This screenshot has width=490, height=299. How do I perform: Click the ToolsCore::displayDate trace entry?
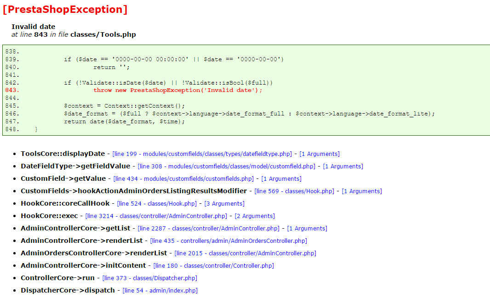click(63, 154)
